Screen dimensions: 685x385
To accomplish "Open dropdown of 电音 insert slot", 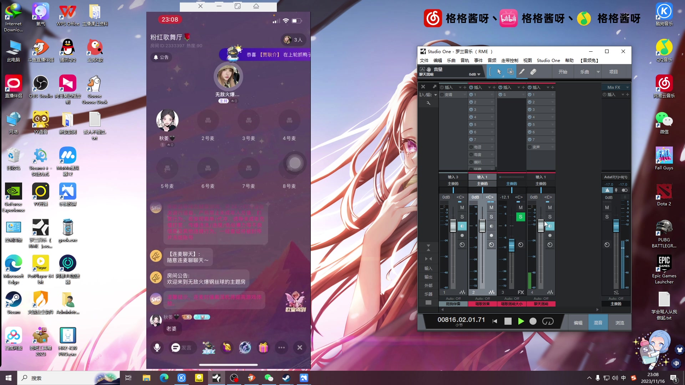I will point(492,154).
